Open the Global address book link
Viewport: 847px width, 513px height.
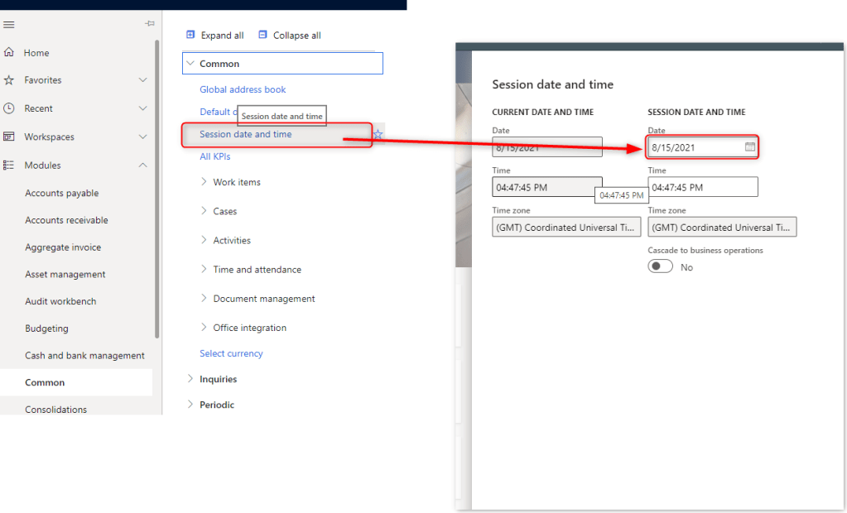(243, 89)
